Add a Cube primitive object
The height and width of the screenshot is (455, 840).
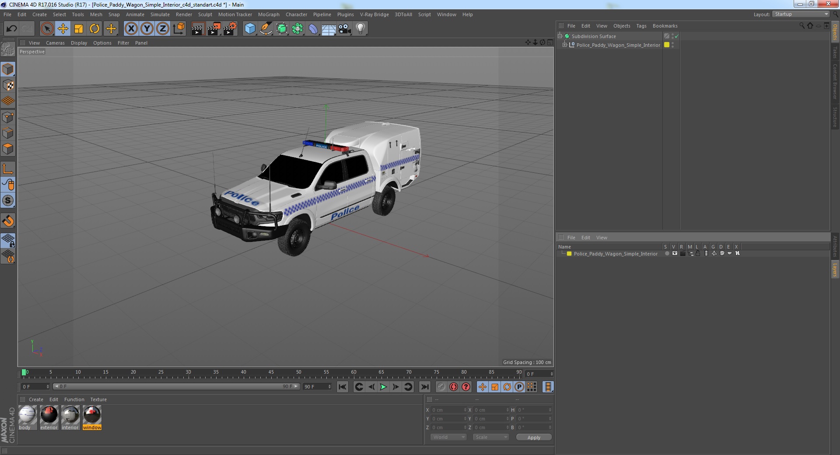coord(250,29)
